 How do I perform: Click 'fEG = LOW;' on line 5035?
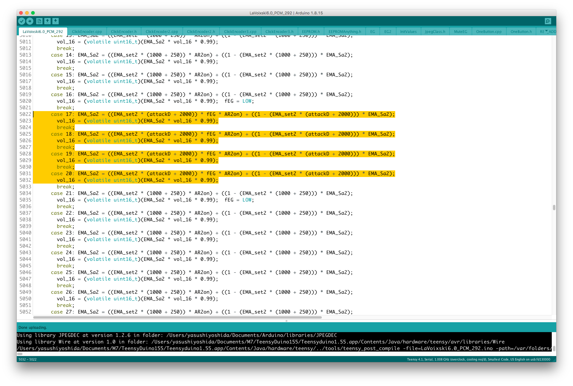click(x=239, y=200)
